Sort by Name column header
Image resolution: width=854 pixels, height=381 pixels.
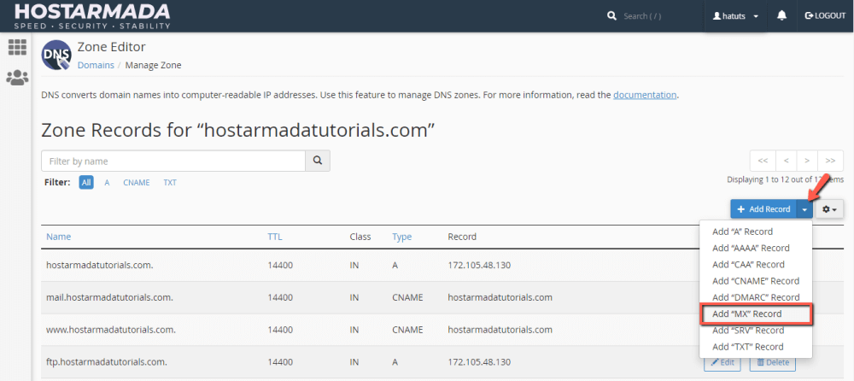coord(58,237)
